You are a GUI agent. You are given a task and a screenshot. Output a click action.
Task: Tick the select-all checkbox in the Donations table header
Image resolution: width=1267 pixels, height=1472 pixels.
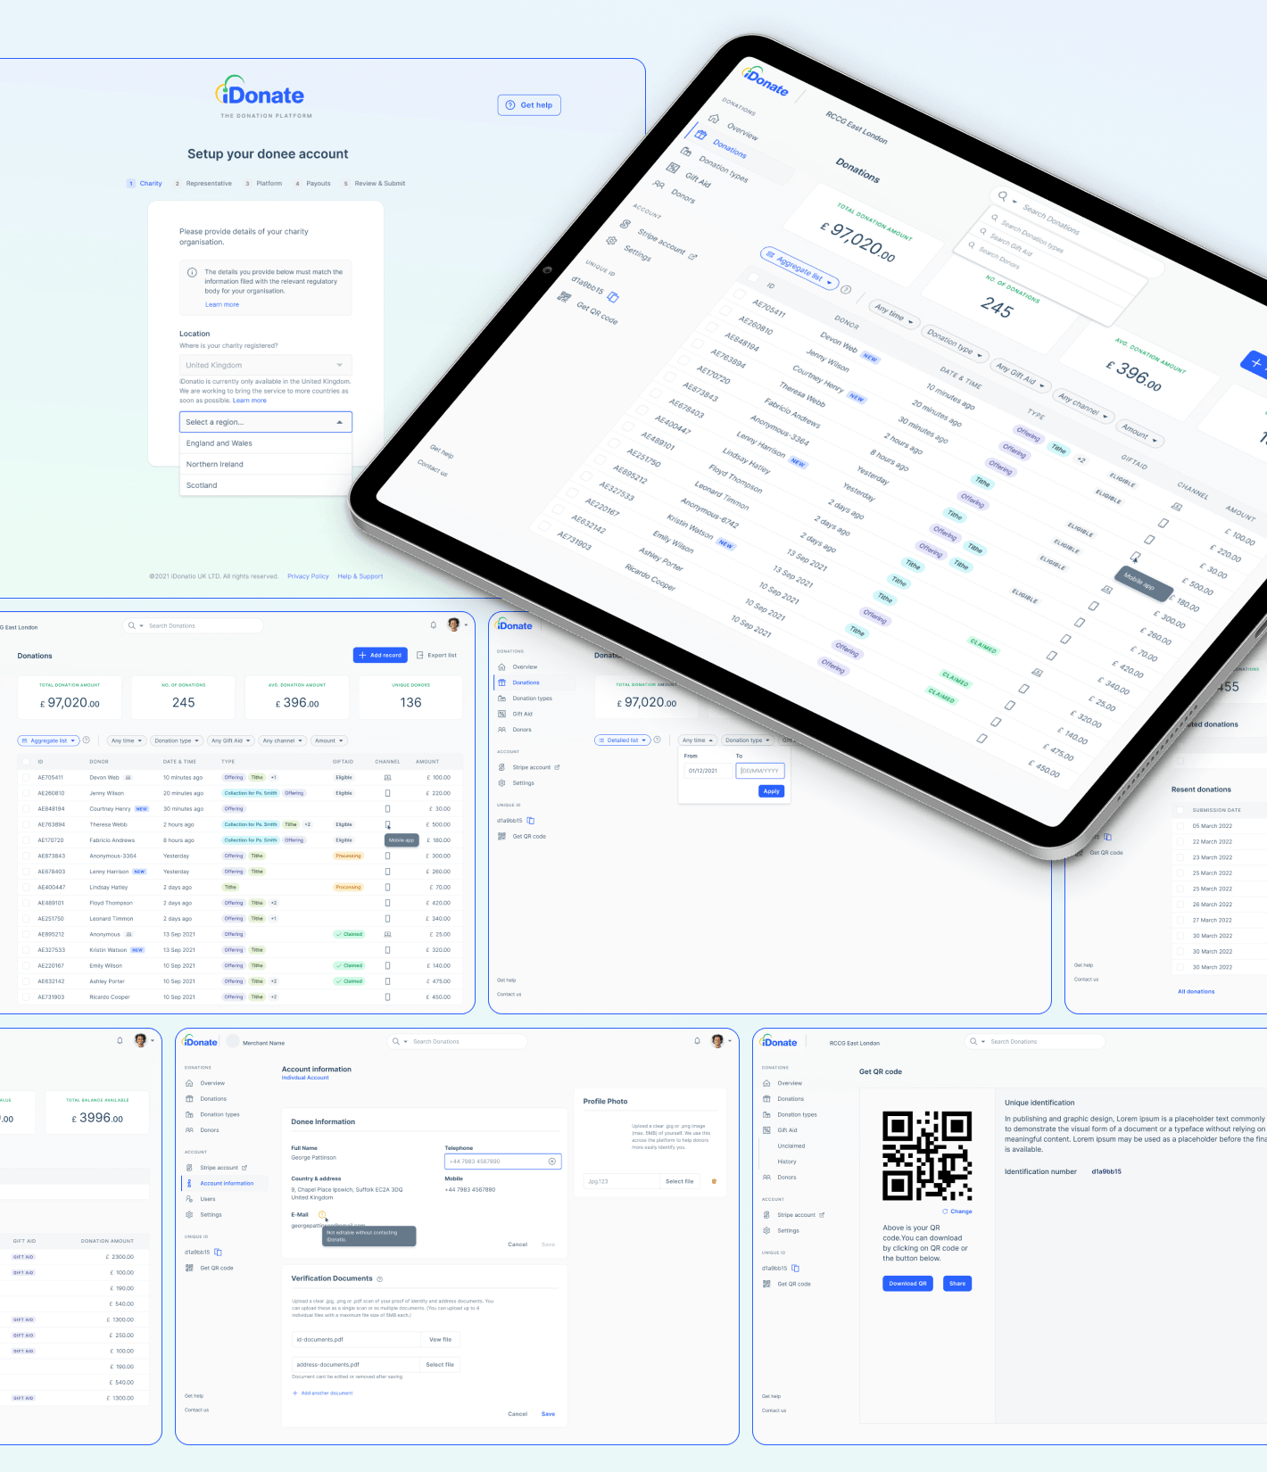click(x=26, y=762)
